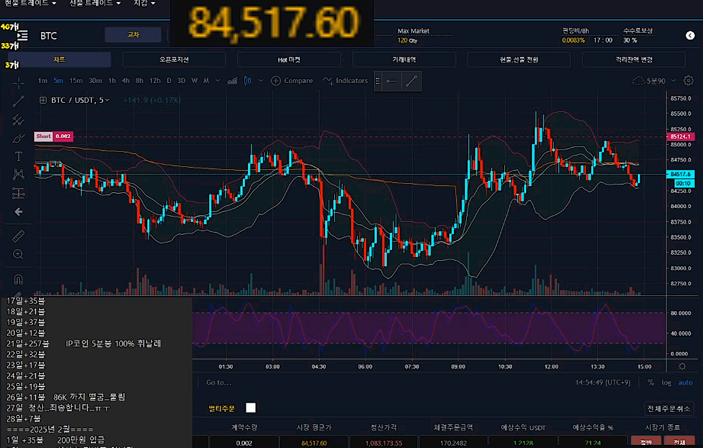This screenshot has height=448, width=703.
Task: Pick the text annotation tool
Action: point(18,156)
